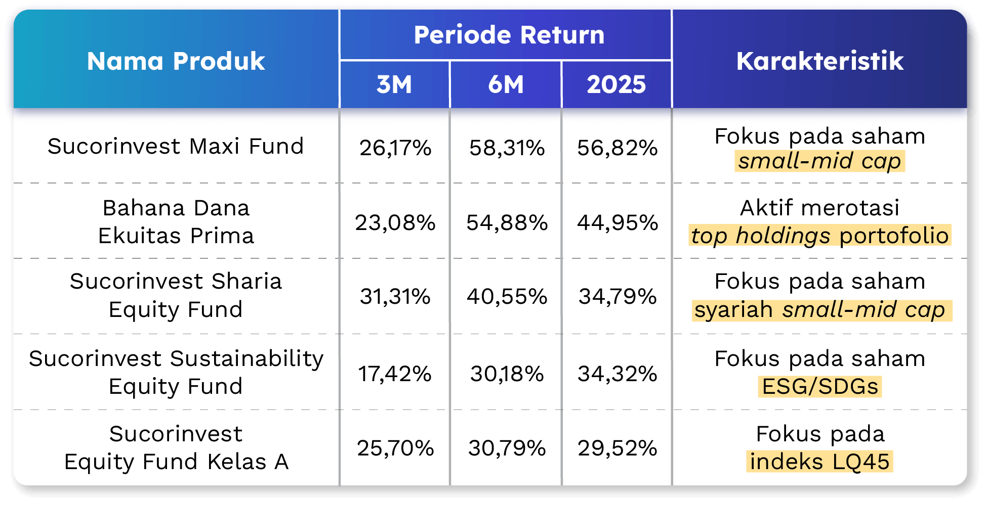
Task: Click the 30,79% return cell
Action: click(507, 448)
